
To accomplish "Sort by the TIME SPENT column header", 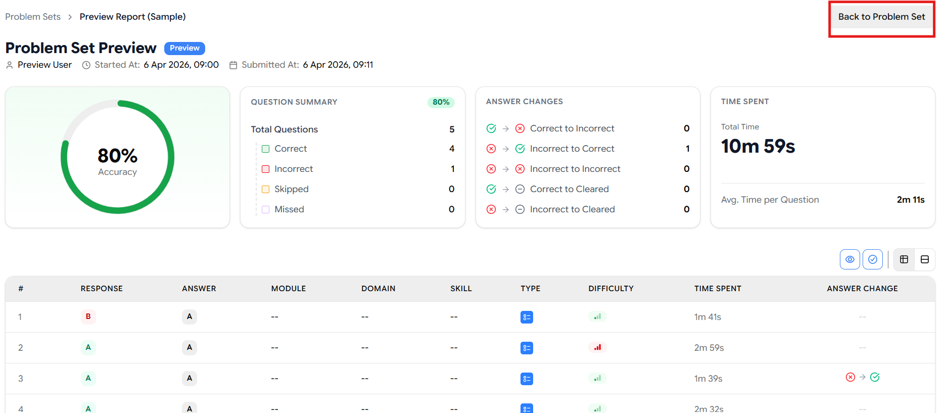I will click(x=717, y=289).
